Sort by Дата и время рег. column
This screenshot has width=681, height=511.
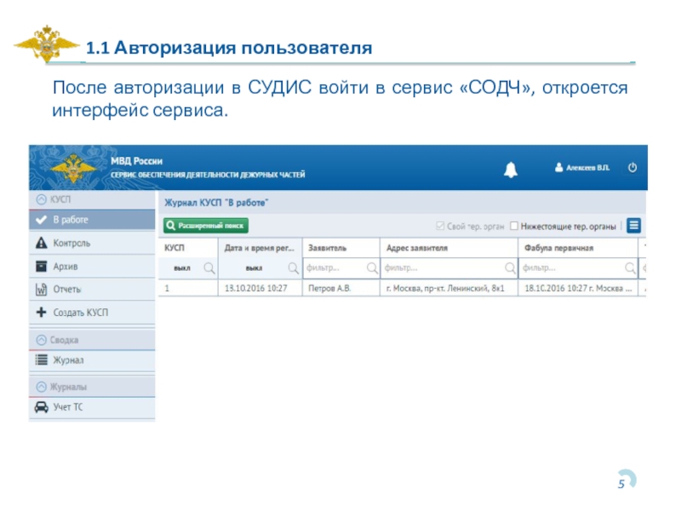260,248
